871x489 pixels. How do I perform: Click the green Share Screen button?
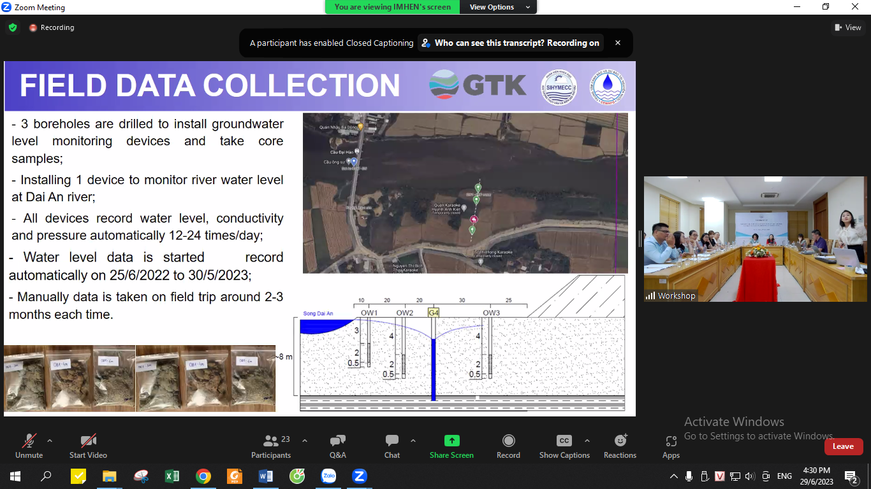click(x=451, y=446)
